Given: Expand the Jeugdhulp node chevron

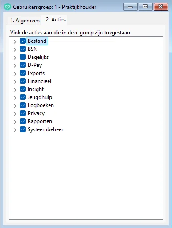Looking at the screenshot, I should point(15,98).
